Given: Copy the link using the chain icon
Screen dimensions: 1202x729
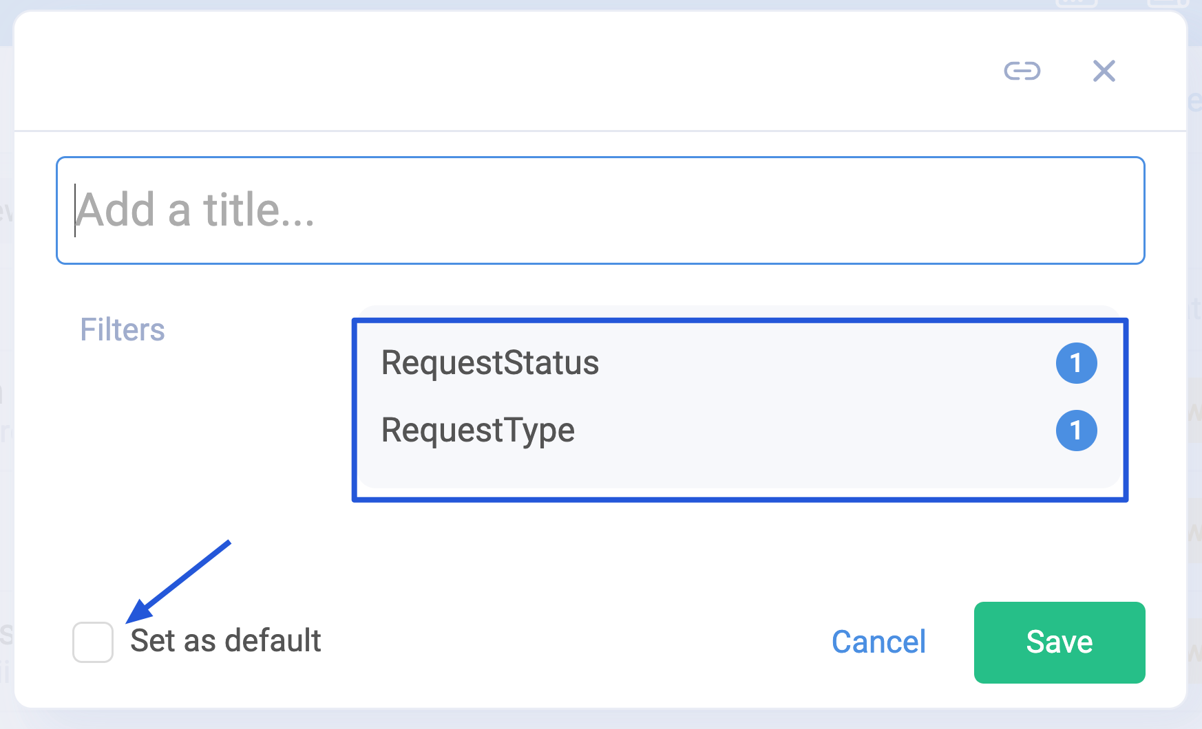Looking at the screenshot, I should pos(1022,71).
